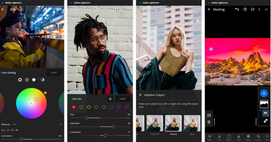Select the magenta color channel in Color Mix
271x142 pixels.
click(x=126, y=107)
